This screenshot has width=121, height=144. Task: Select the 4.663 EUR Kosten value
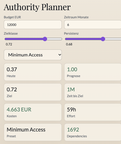[19, 110]
